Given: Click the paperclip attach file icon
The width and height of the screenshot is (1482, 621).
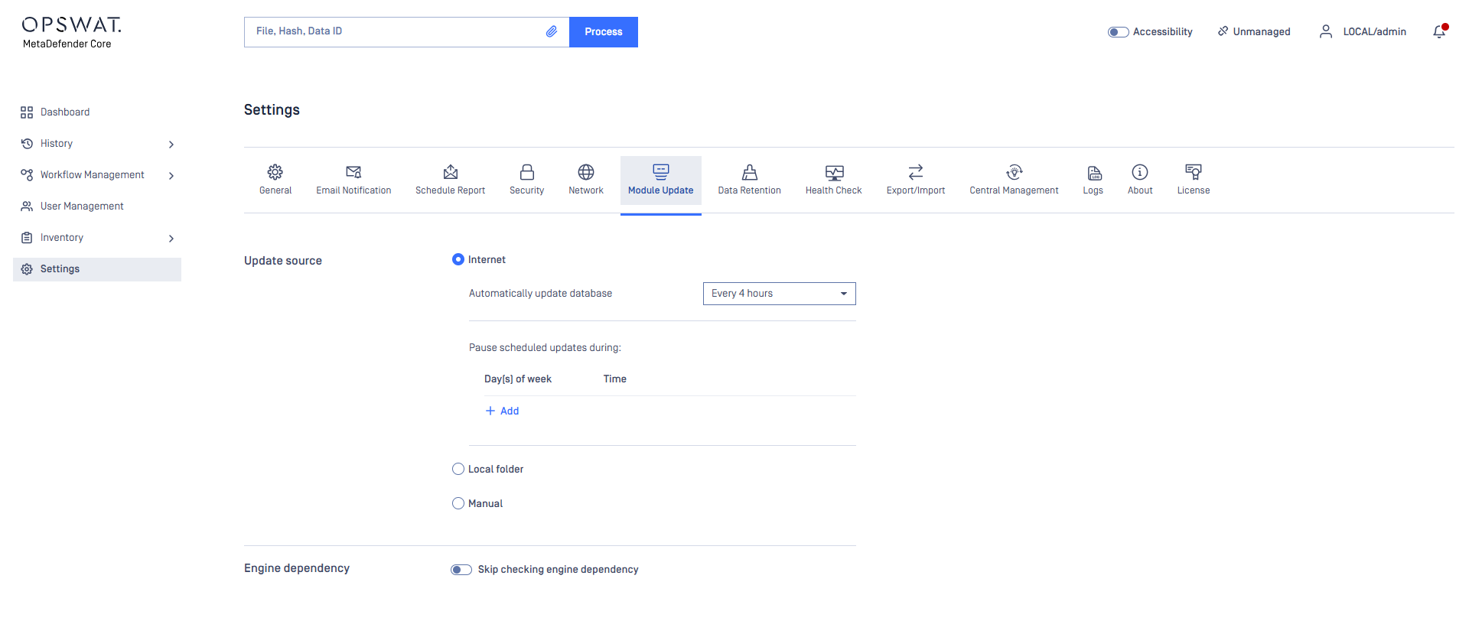Looking at the screenshot, I should tap(551, 31).
